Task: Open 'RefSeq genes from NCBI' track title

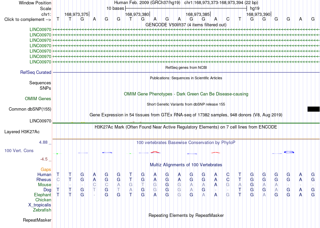Action: (186, 67)
